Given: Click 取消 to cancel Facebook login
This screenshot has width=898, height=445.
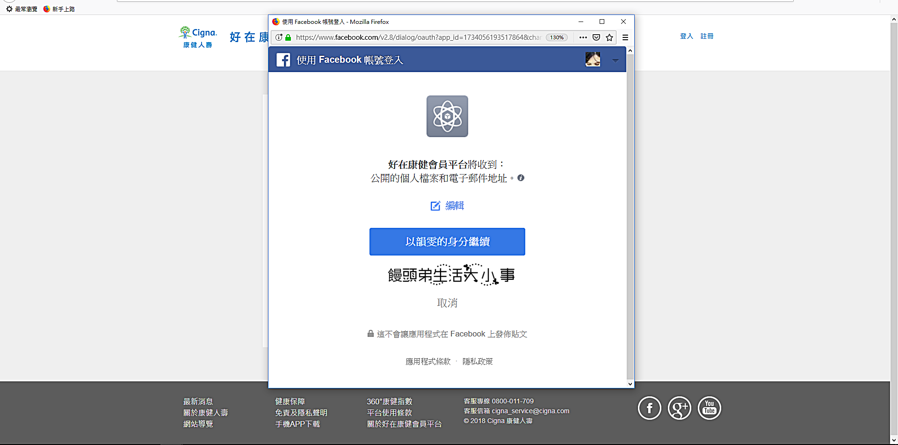Looking at the screenshot, I should coord(447,303).
